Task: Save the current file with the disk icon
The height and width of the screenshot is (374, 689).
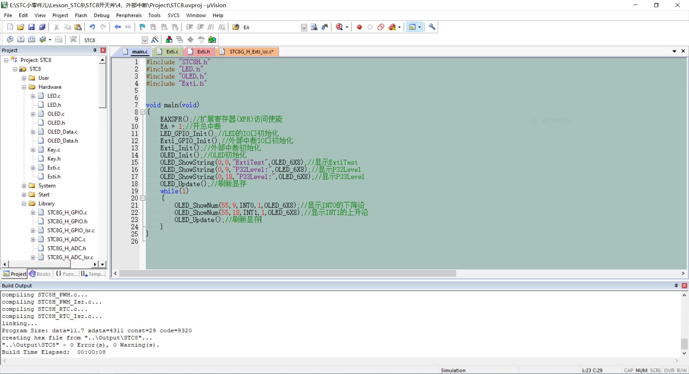Action: 32,27
